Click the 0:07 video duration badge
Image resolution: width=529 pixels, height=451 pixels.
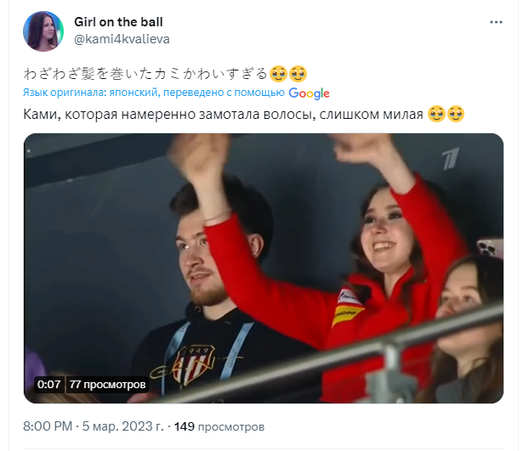click(49, 384)
